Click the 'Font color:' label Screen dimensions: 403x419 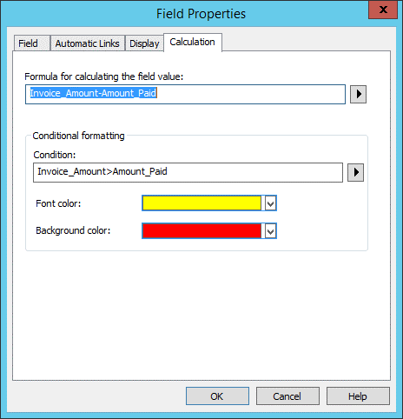click(58, 203)
